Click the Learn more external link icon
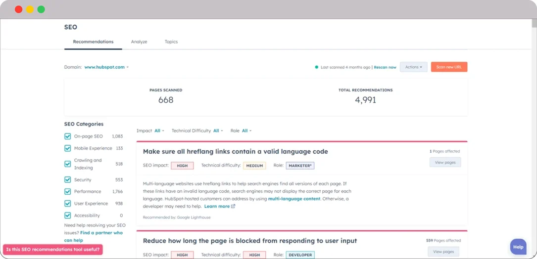Viewport: 537px width, 259px height. (x=233, y=206)
